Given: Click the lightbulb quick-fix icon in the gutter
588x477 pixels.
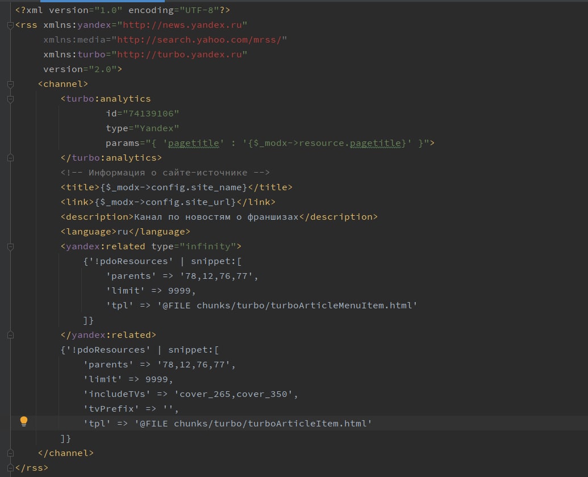Looking at the screenshot, I should pyautogui.click(x=24, y=421).
